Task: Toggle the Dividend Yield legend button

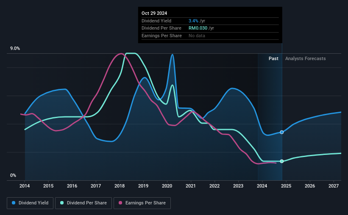Action: (x=30, y=203)
